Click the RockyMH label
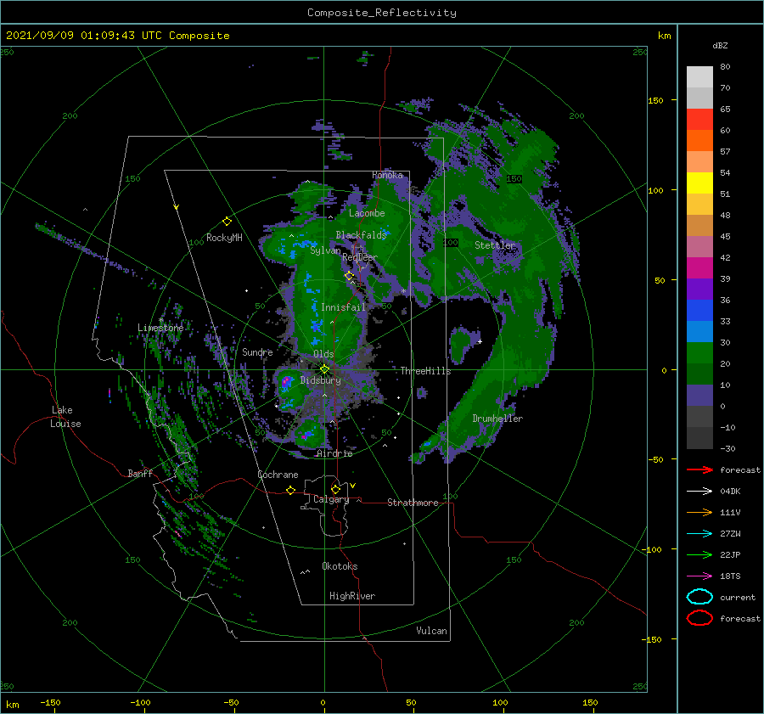Viewport: 764px width, 714px height. point(224,238)
